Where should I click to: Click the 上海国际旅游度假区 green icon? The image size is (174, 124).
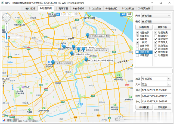point(119,75)
